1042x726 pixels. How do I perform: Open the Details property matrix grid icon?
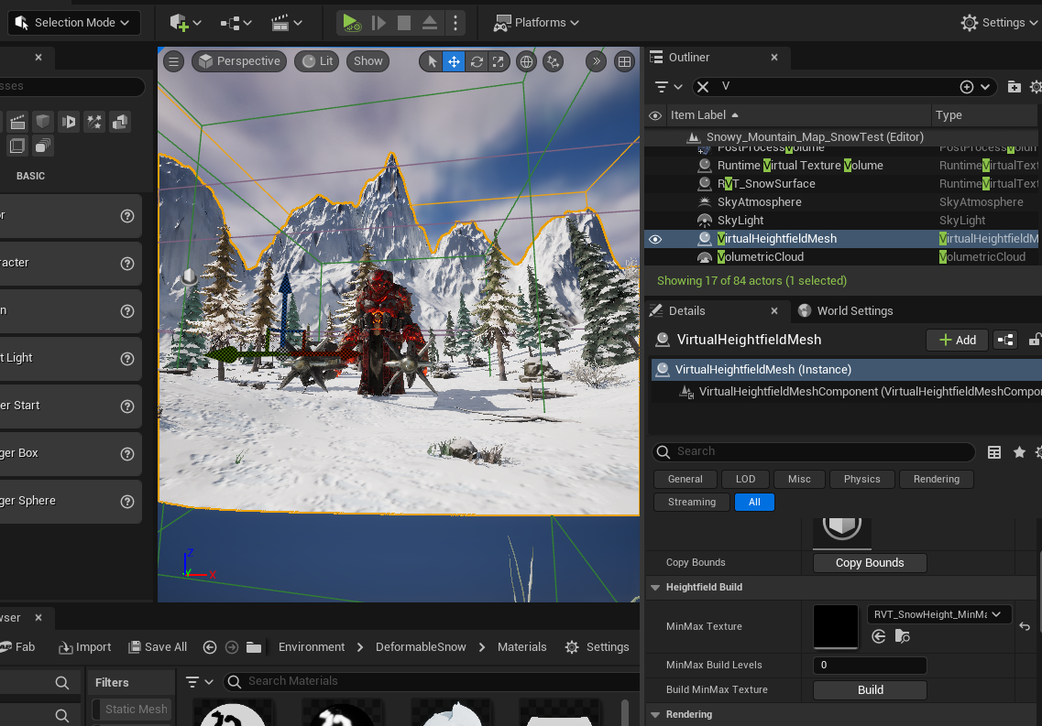click(x=994, y=452)
